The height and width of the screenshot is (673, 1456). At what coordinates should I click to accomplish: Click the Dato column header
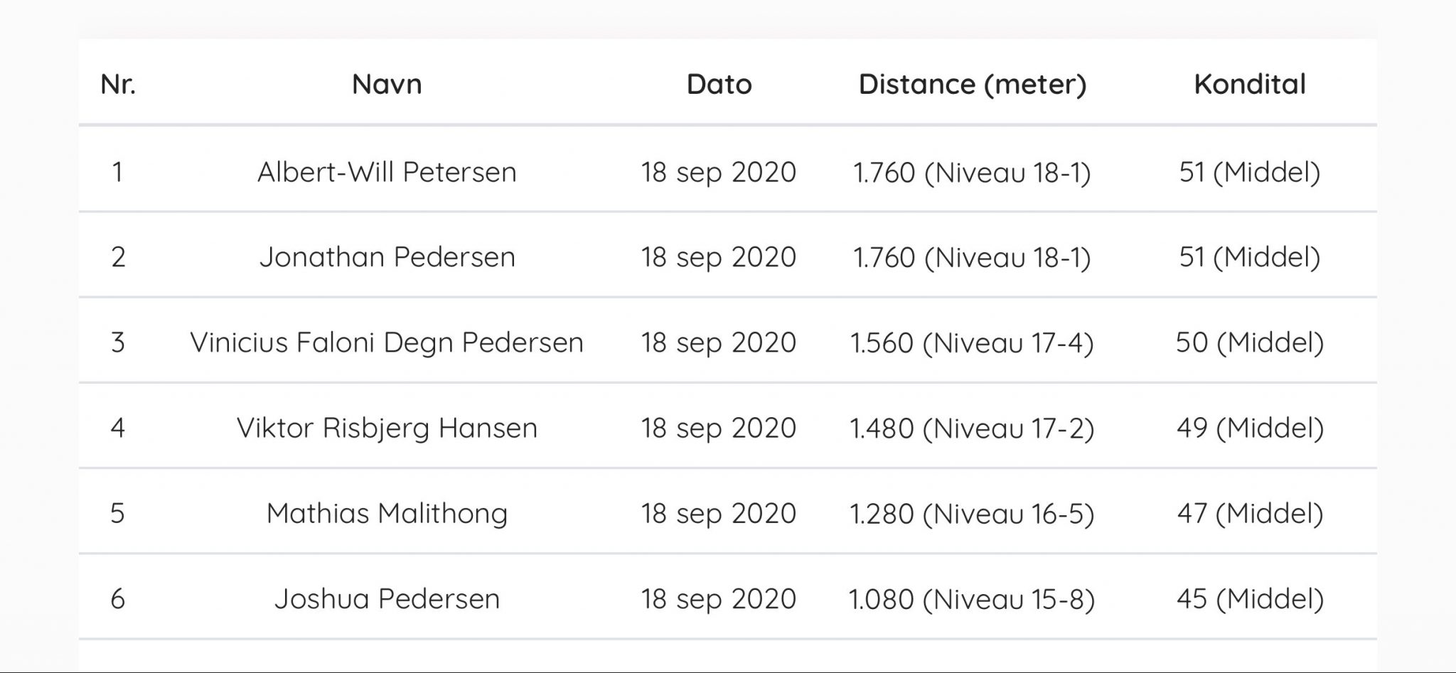click(x=719, y=84)
